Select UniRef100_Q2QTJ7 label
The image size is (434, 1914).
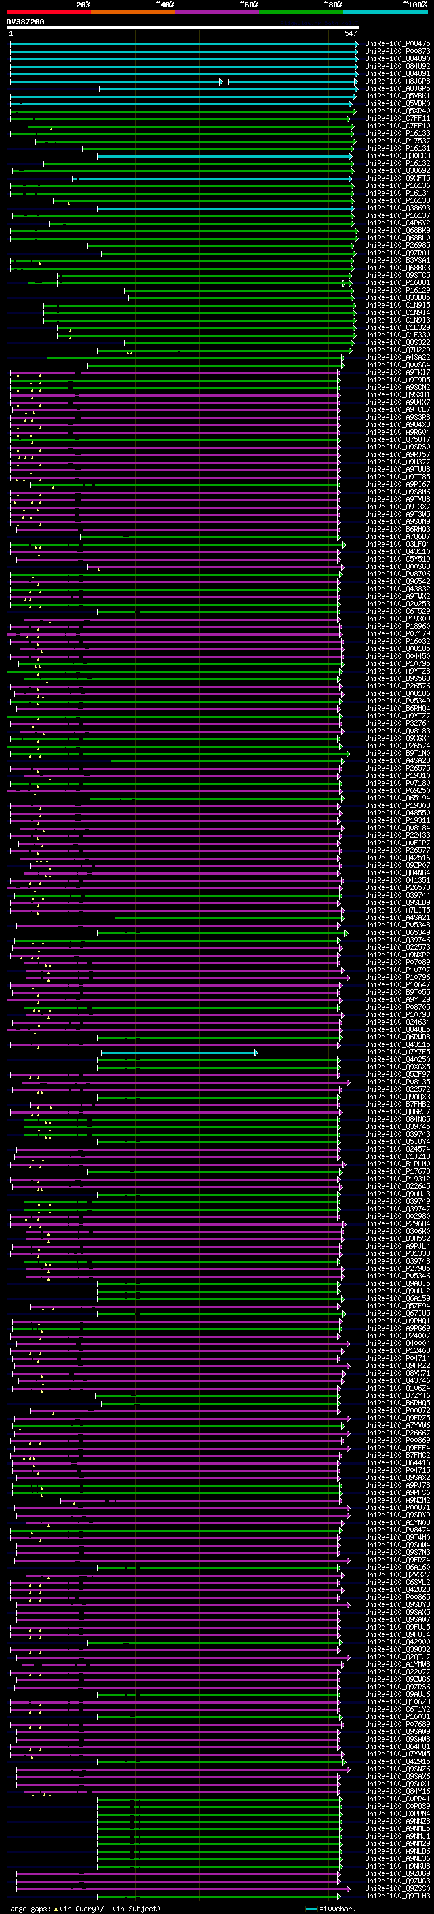pyautogui.click(x=397, y=1656)
